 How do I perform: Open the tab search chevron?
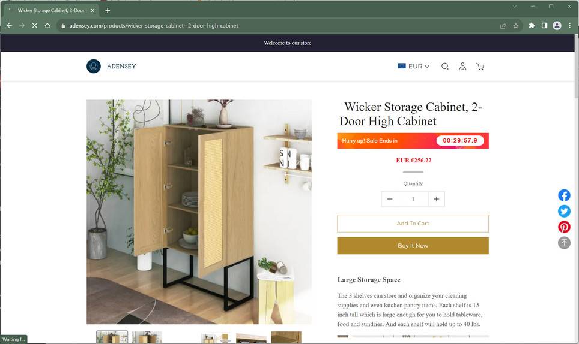(514, 6)
